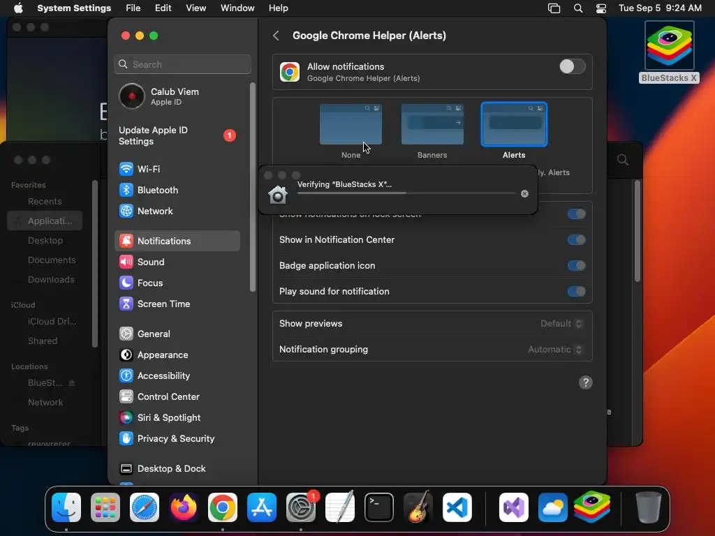The height and width of the screenshot is (536, 715).
Task: Open Notification grouping dropdown
Action: [x=555, y=350]
